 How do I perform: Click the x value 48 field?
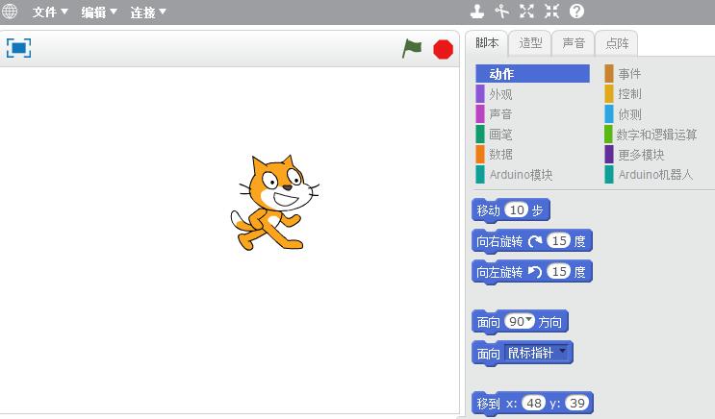pos(534,403)
